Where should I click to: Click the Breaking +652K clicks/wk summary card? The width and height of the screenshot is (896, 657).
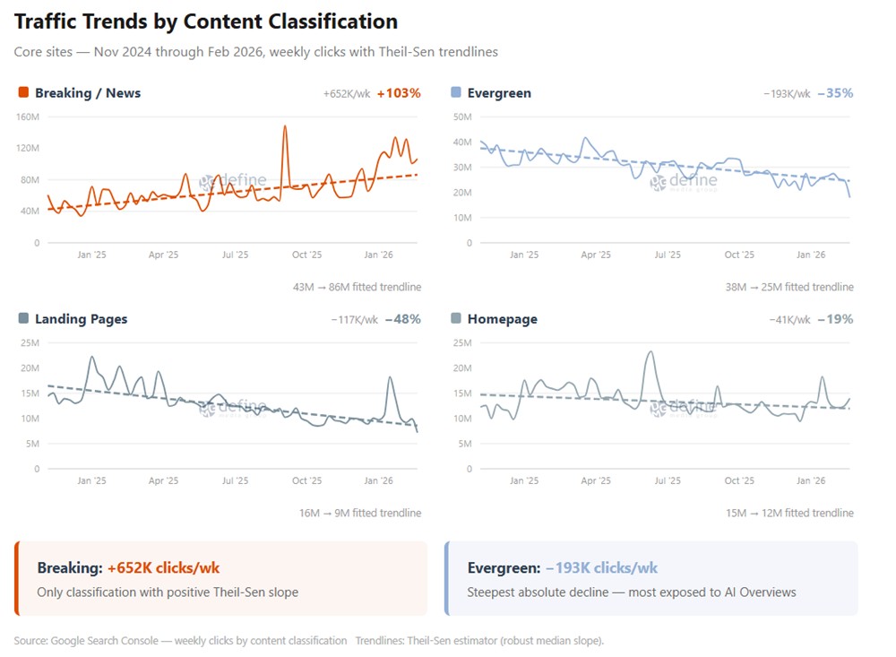point(220,578)
